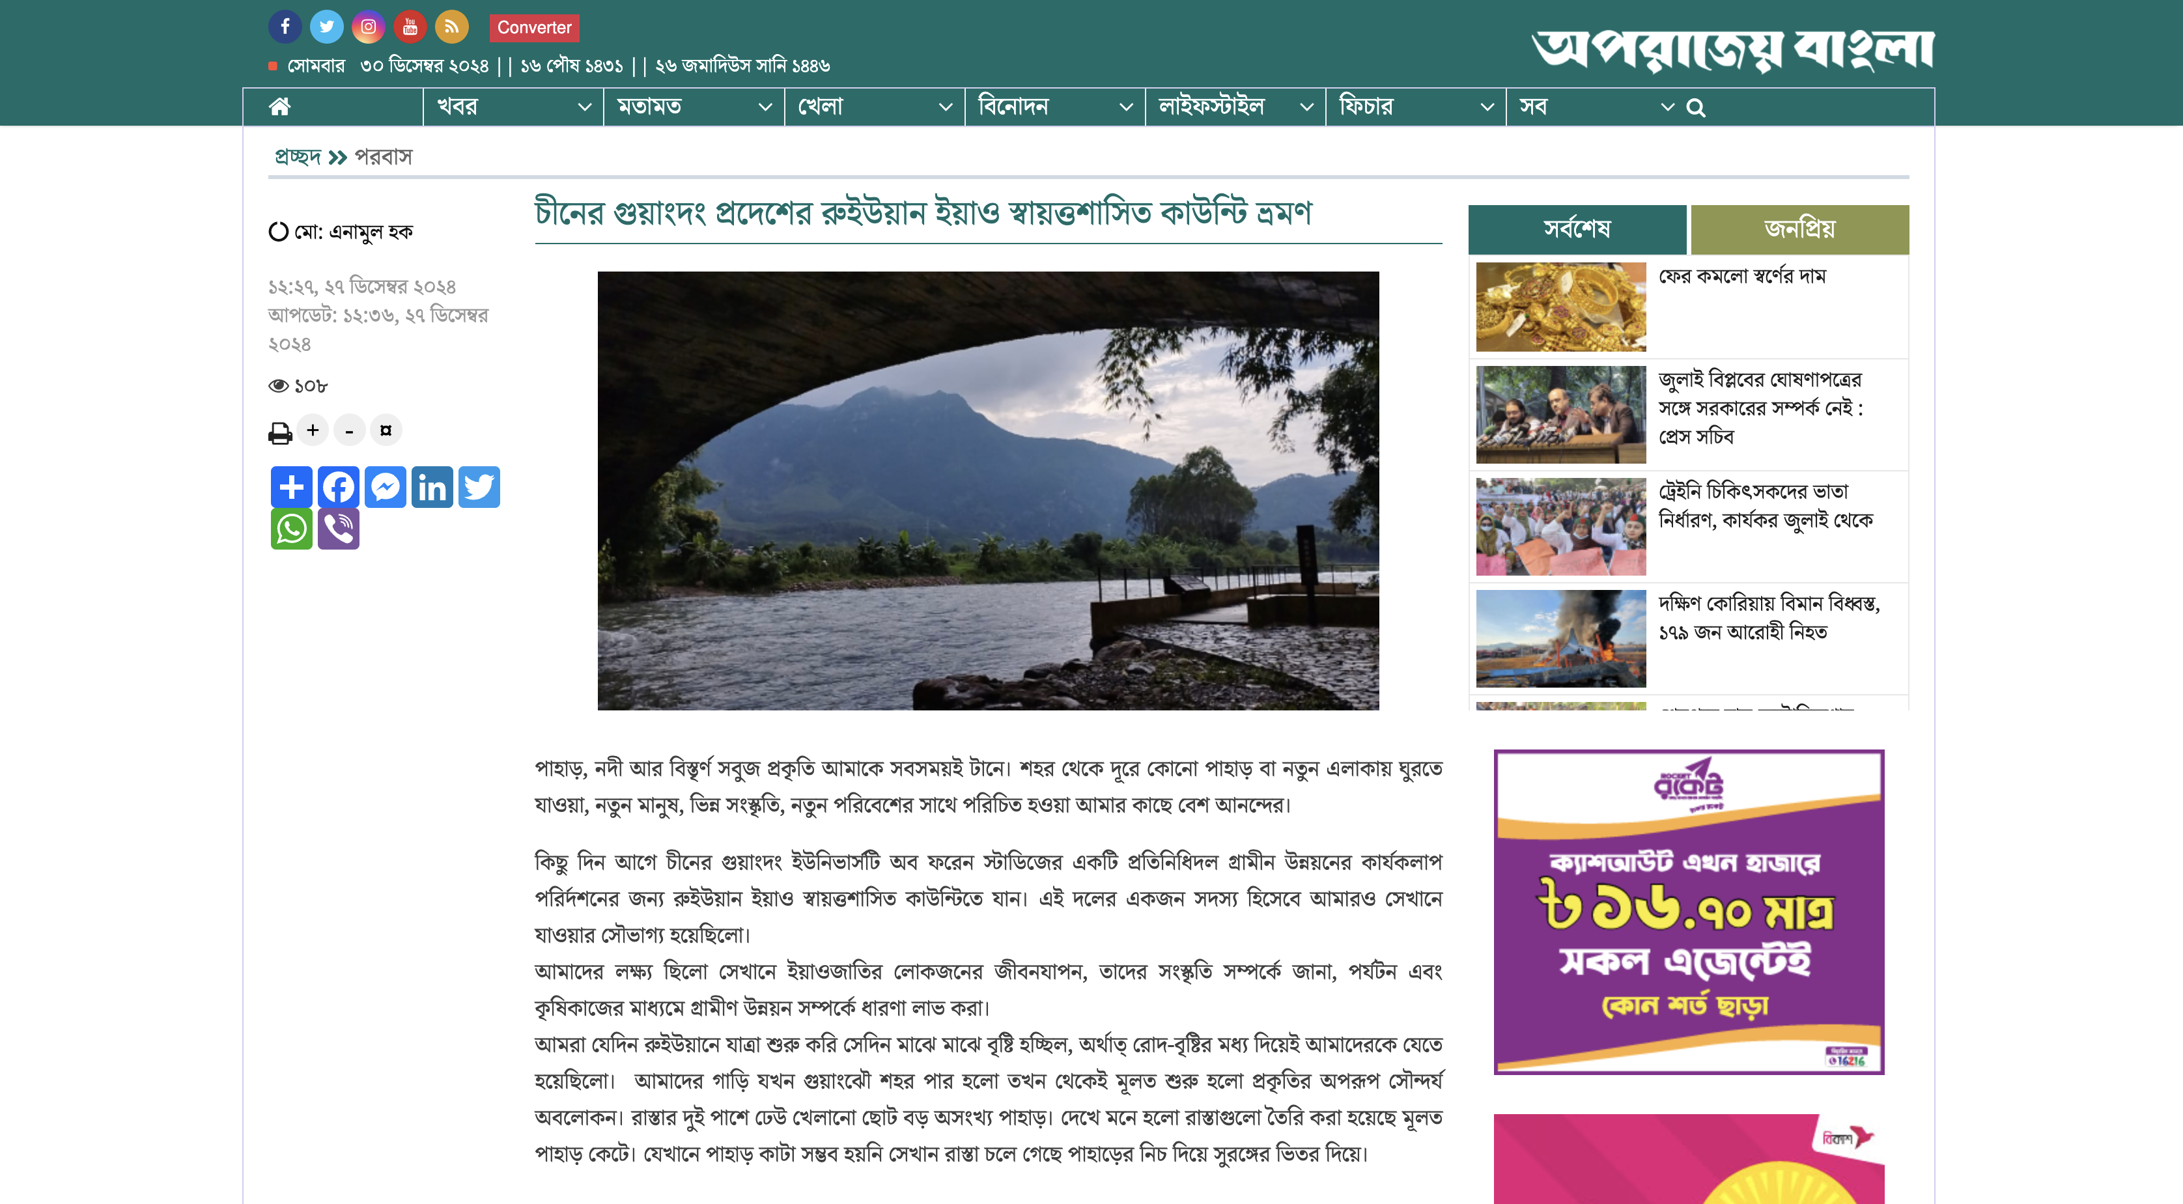The image size is (2183, 1204).
Task: Reset article font size button
Action: tap(386, 430)
